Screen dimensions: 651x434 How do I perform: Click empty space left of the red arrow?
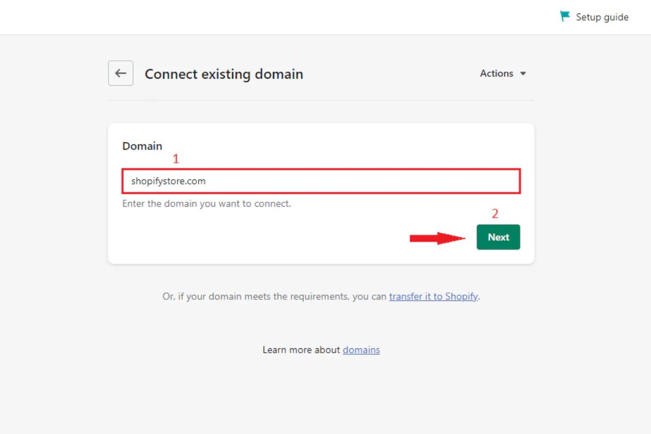(271, 238)
